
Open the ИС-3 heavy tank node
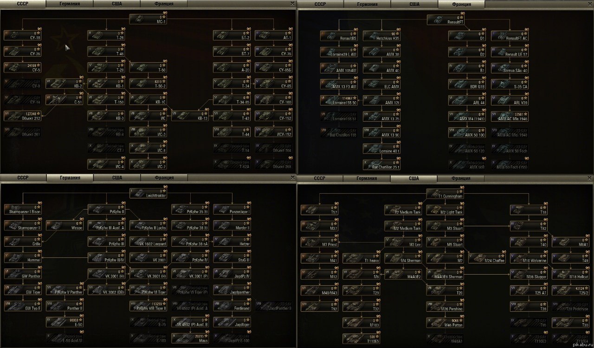point(148,132)
